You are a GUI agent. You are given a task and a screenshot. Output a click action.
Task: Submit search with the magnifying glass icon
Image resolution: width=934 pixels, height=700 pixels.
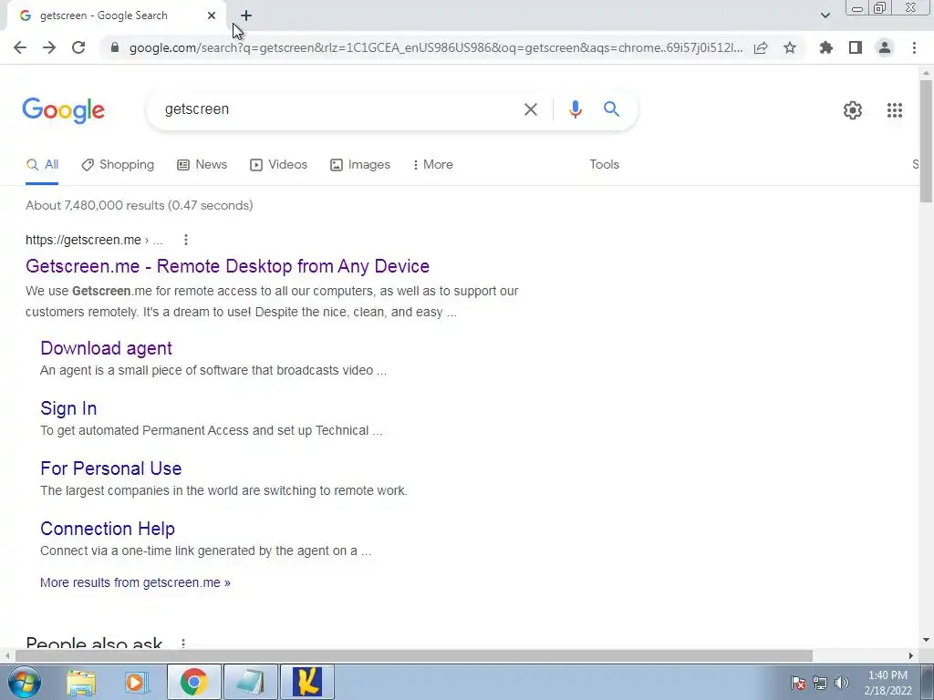point(612,109)
